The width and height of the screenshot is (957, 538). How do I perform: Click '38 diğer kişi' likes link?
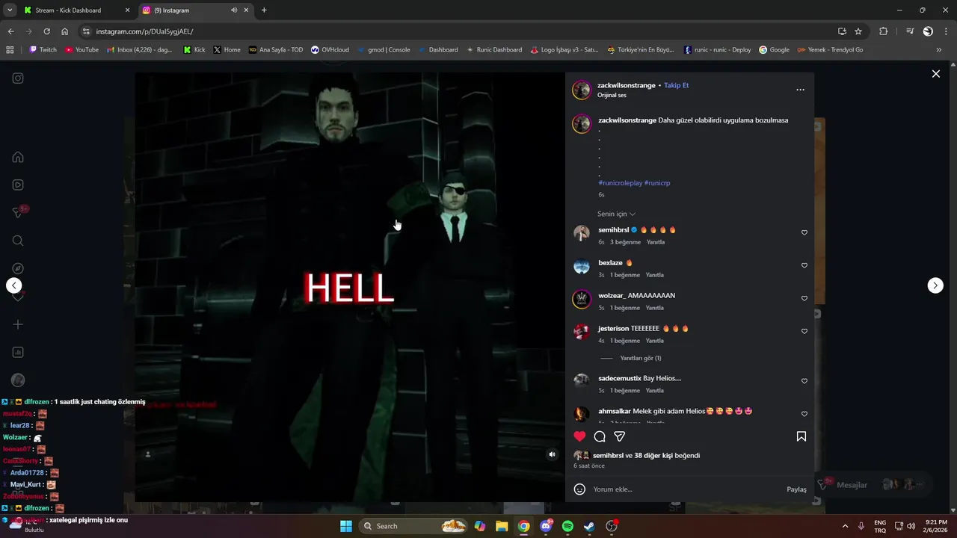click(x=653, y=455)
